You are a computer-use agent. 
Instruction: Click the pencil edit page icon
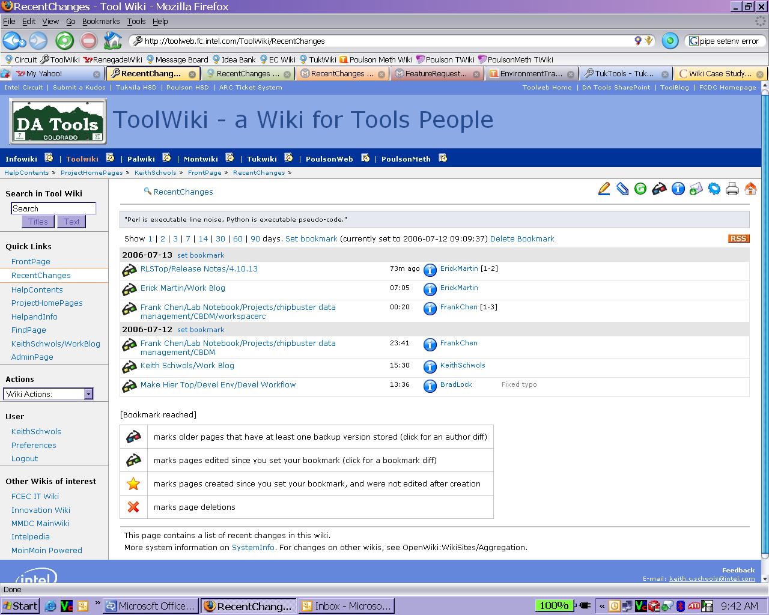coord(604,189)
